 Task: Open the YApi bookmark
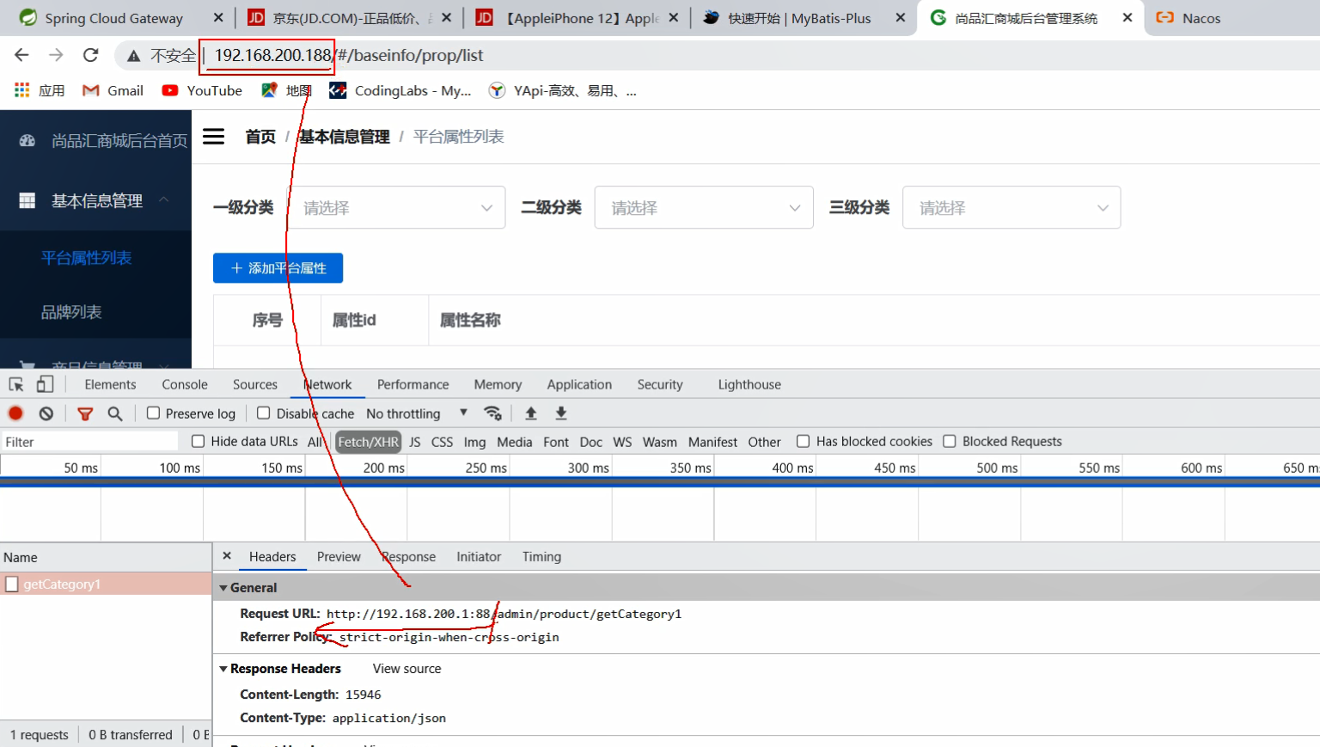click(x=562, y=90)
